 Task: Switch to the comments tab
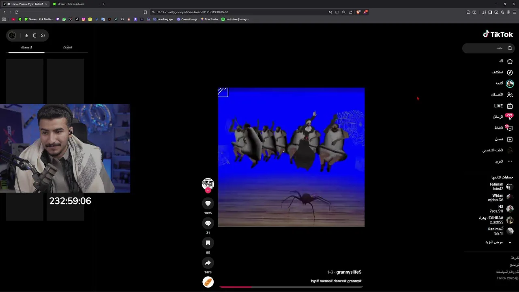67,47
